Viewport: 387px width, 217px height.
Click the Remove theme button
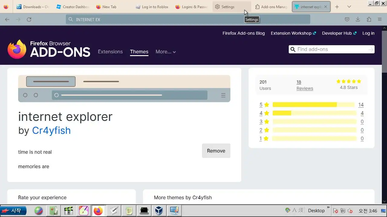click(216, 151)
